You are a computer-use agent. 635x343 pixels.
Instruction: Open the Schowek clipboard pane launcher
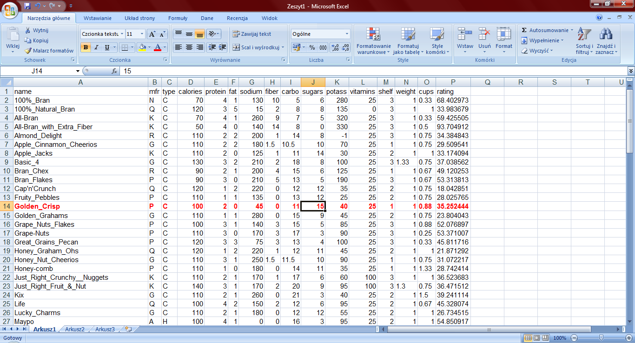(x=73, y=60)
